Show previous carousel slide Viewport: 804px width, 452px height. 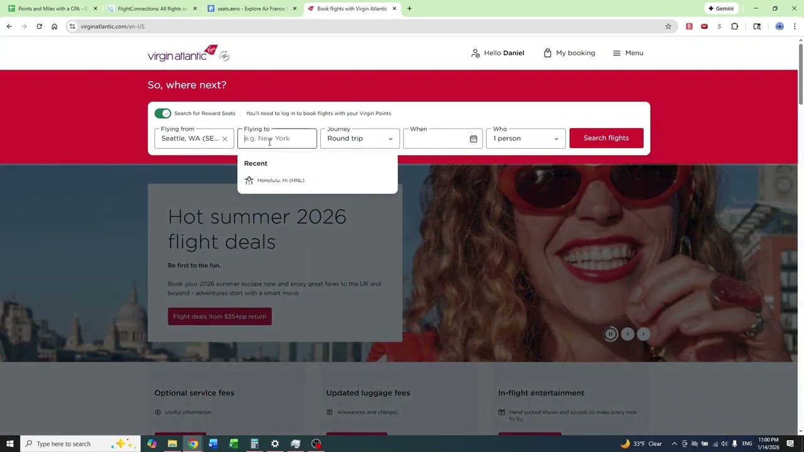[x=627, y=334]
